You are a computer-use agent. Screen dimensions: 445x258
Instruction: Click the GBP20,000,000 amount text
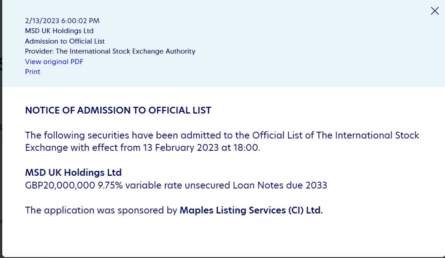pos(60,185)
